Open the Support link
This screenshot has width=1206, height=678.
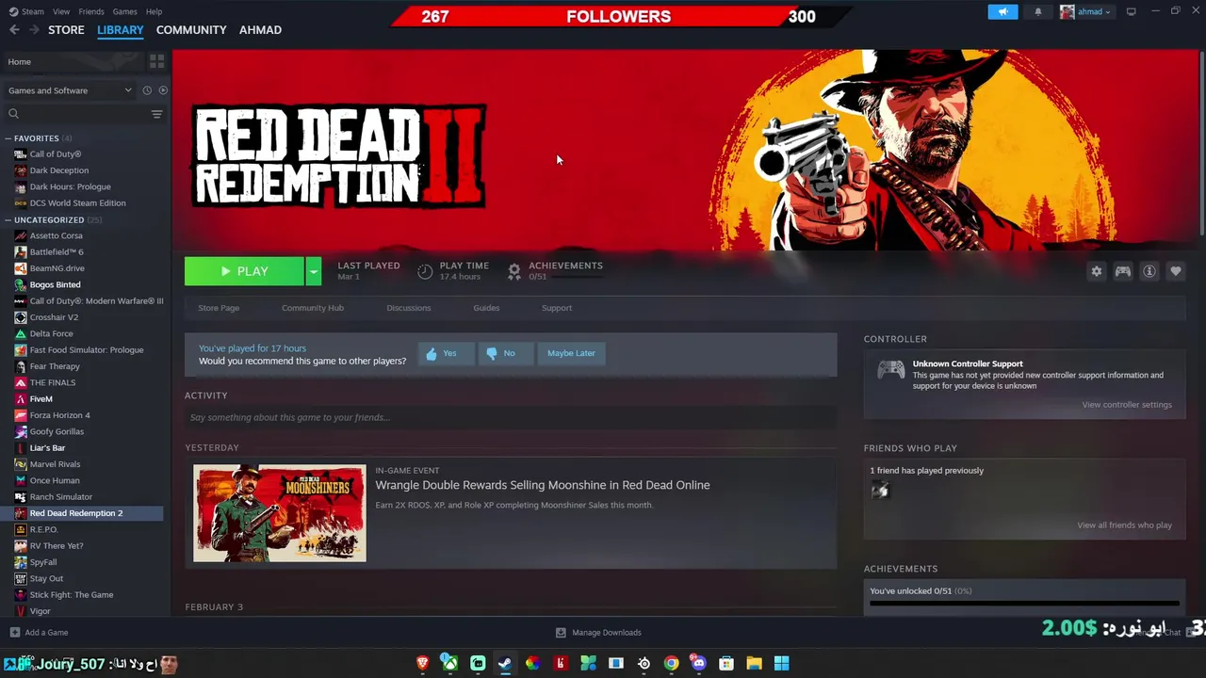[x=557, y=308]
